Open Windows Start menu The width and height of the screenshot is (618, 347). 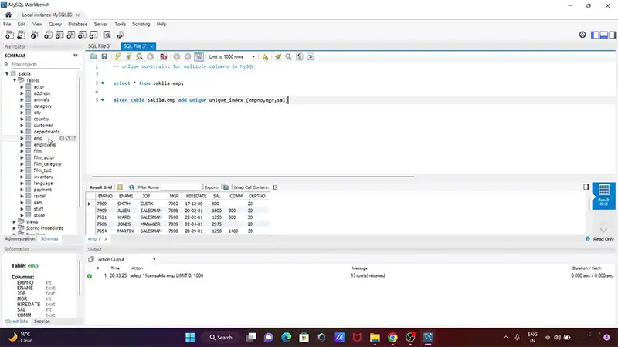pos(190,337)
